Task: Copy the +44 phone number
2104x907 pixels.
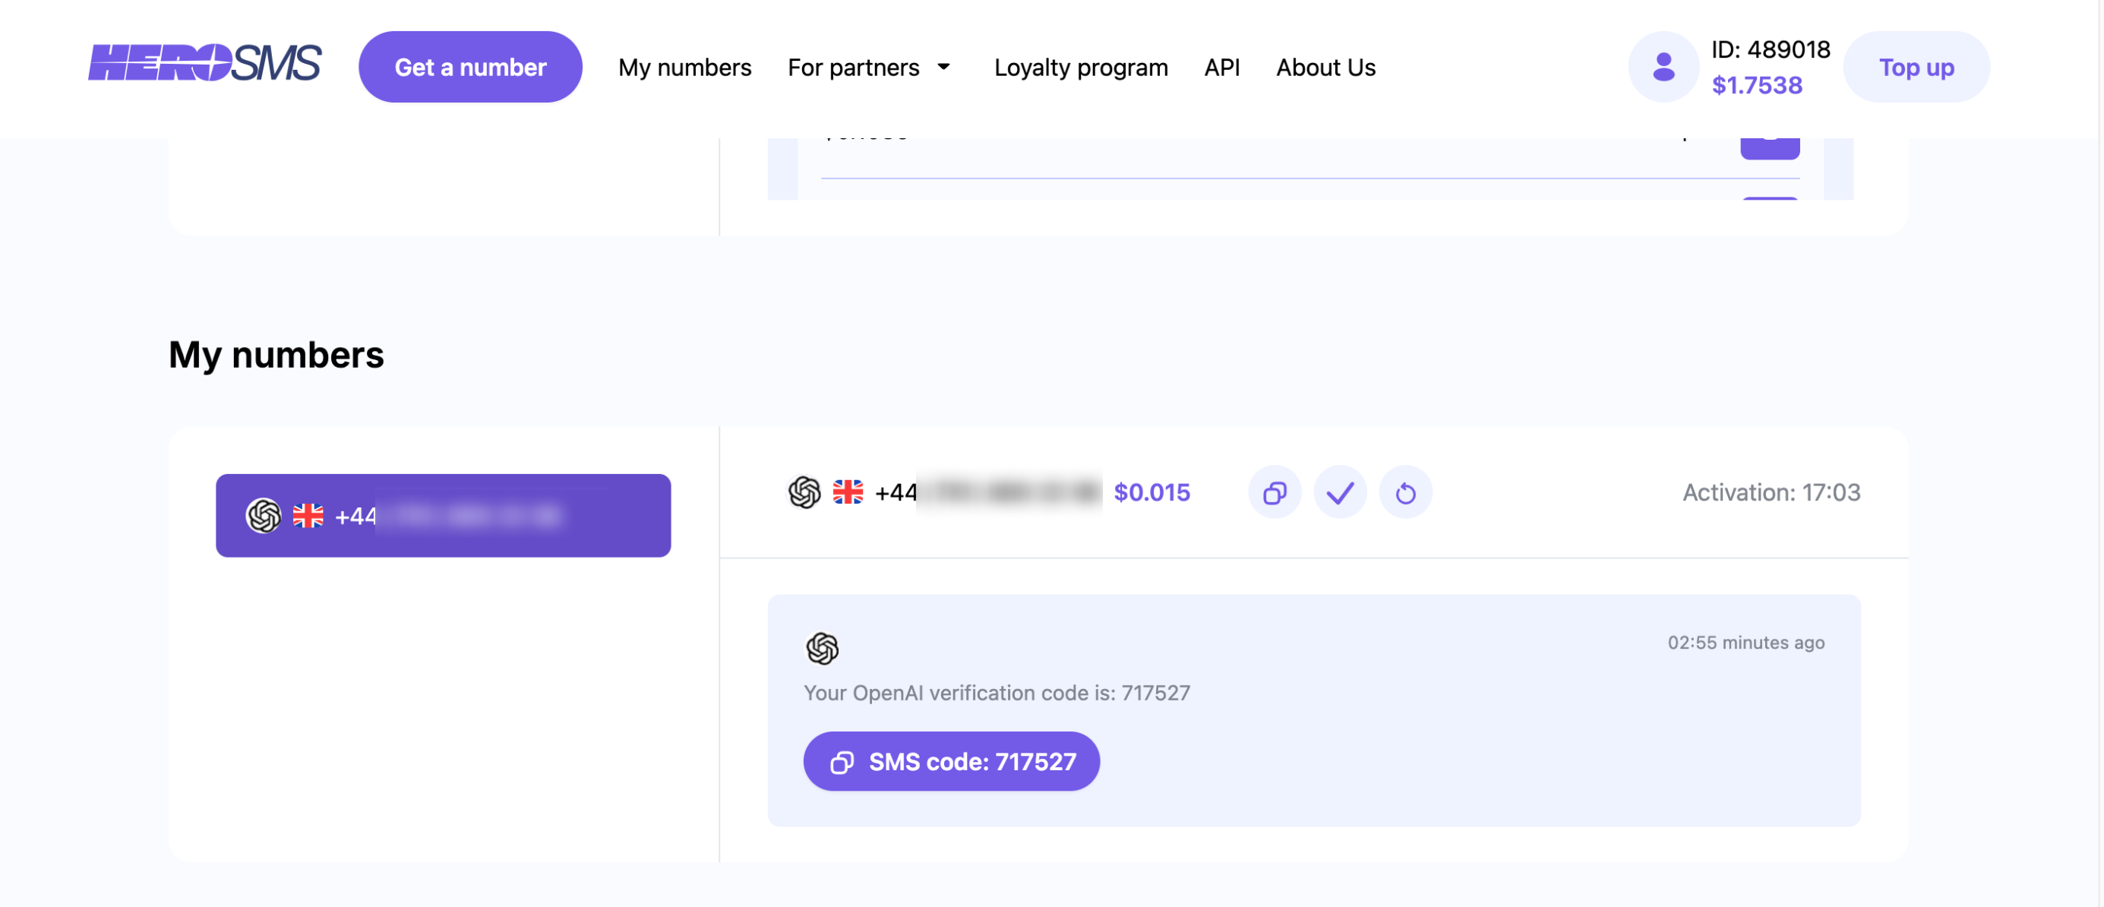Action: pos(1274,493)
